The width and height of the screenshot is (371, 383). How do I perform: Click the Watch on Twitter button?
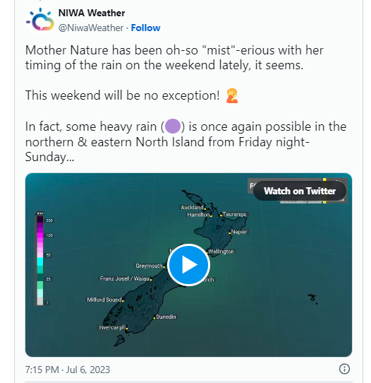(x=300, y=191)
